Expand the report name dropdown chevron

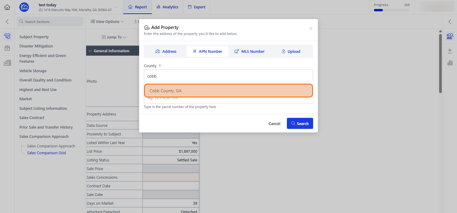[x=116, y=7]
